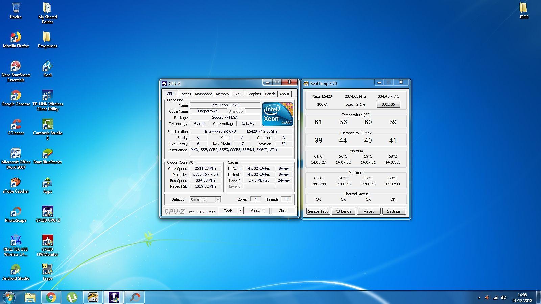
Task: Launch CPUID HWMonitor shortcut
Action: pos(47,246)
